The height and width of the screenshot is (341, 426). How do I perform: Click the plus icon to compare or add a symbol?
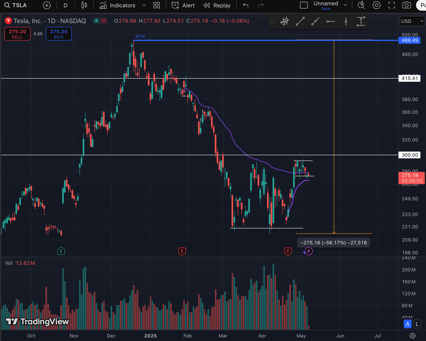click(x=47, y=5)
